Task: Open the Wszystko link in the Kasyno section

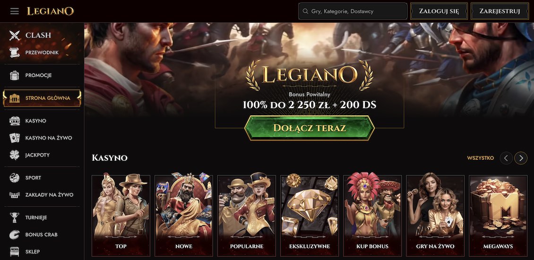Action: coord(481,158)
